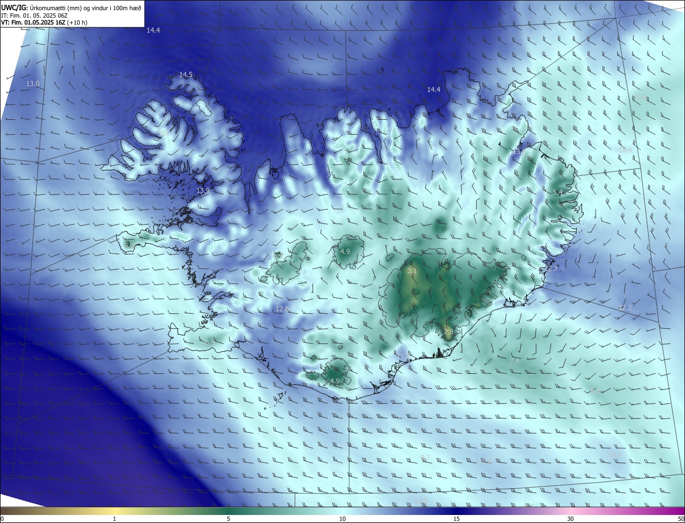This screenshot has height=523, width=685.
Task: Click the 1 tick label on the color scale
Action: pos(115,519)
